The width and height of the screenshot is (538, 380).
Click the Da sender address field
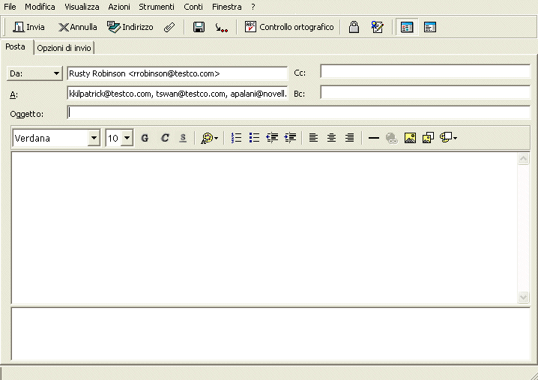coord(178,73)
